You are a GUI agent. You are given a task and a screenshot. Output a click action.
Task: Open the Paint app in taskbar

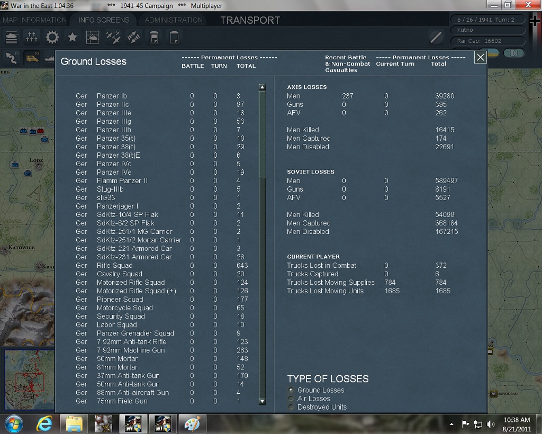[x=192, y=423]
